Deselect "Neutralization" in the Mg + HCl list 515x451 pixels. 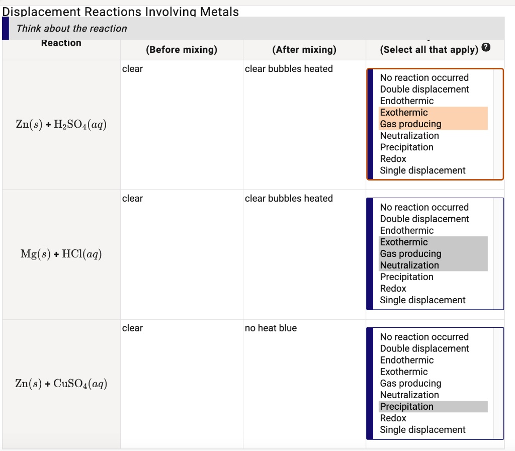(409, 265)
